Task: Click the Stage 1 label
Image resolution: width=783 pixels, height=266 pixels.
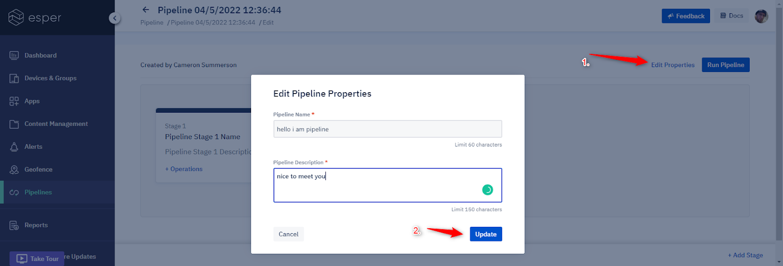Action: [175, 126]
